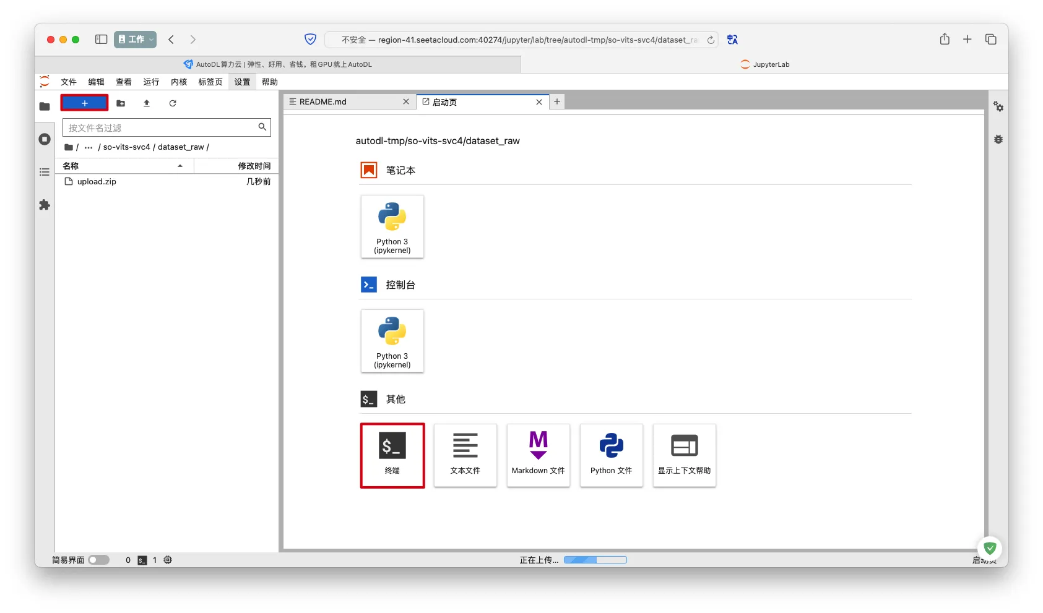Click the upload progress bar
The height and width of the screenshot is (613, 1043).
click(595, 560)
